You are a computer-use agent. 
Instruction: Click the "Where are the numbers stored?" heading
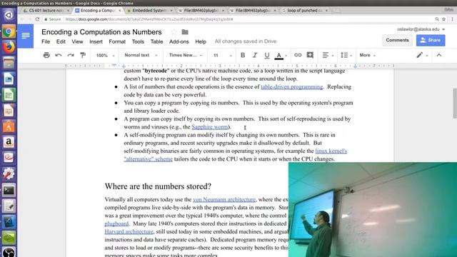coord(158,186)
